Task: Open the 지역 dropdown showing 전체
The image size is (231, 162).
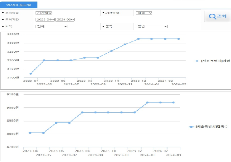Action: coord(51,26)
